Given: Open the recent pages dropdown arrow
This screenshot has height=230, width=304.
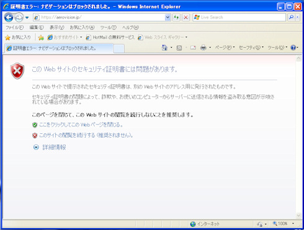Looking at the screenshot, I should (27, 17).
